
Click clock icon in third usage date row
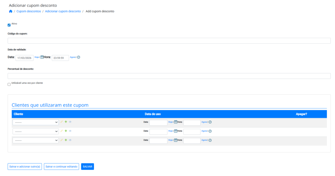click(x=210, y=140)
